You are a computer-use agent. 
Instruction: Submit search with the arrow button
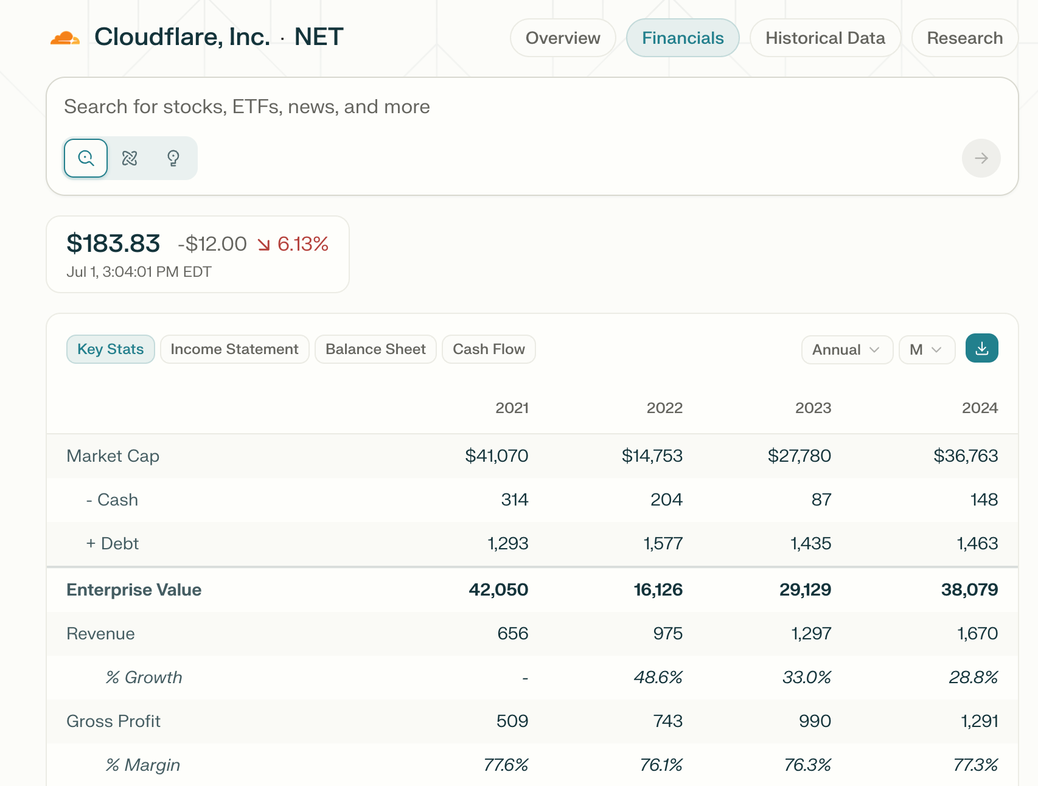pyautogui.click(x=981, y=158)
